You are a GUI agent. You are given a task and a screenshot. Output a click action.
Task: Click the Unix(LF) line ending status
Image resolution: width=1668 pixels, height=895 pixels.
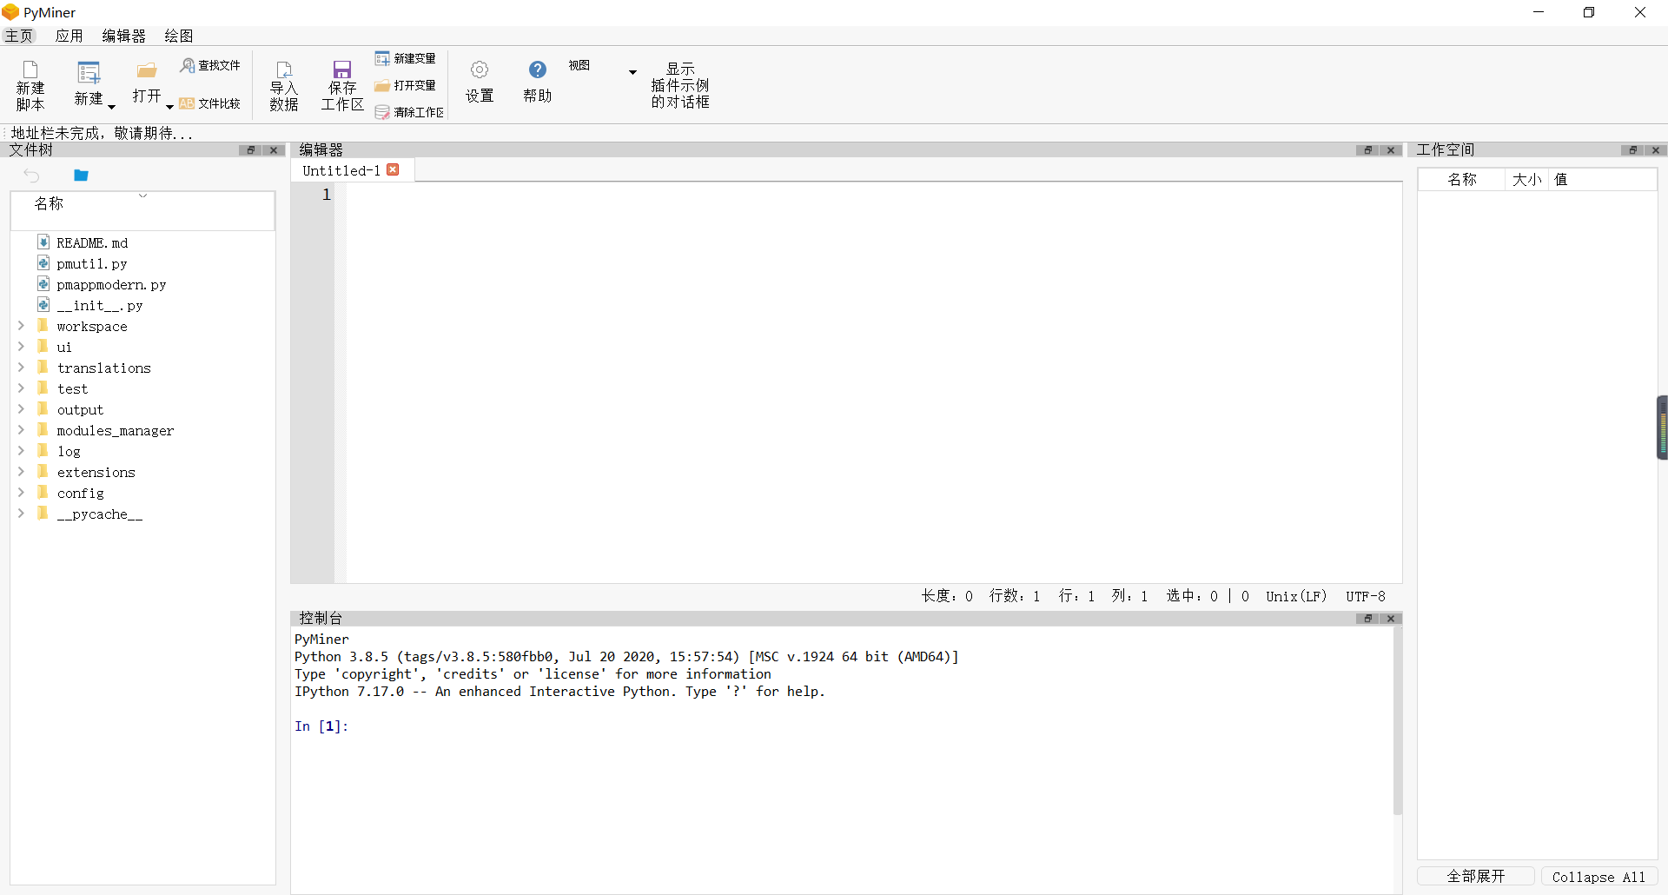click(1296, 596)
